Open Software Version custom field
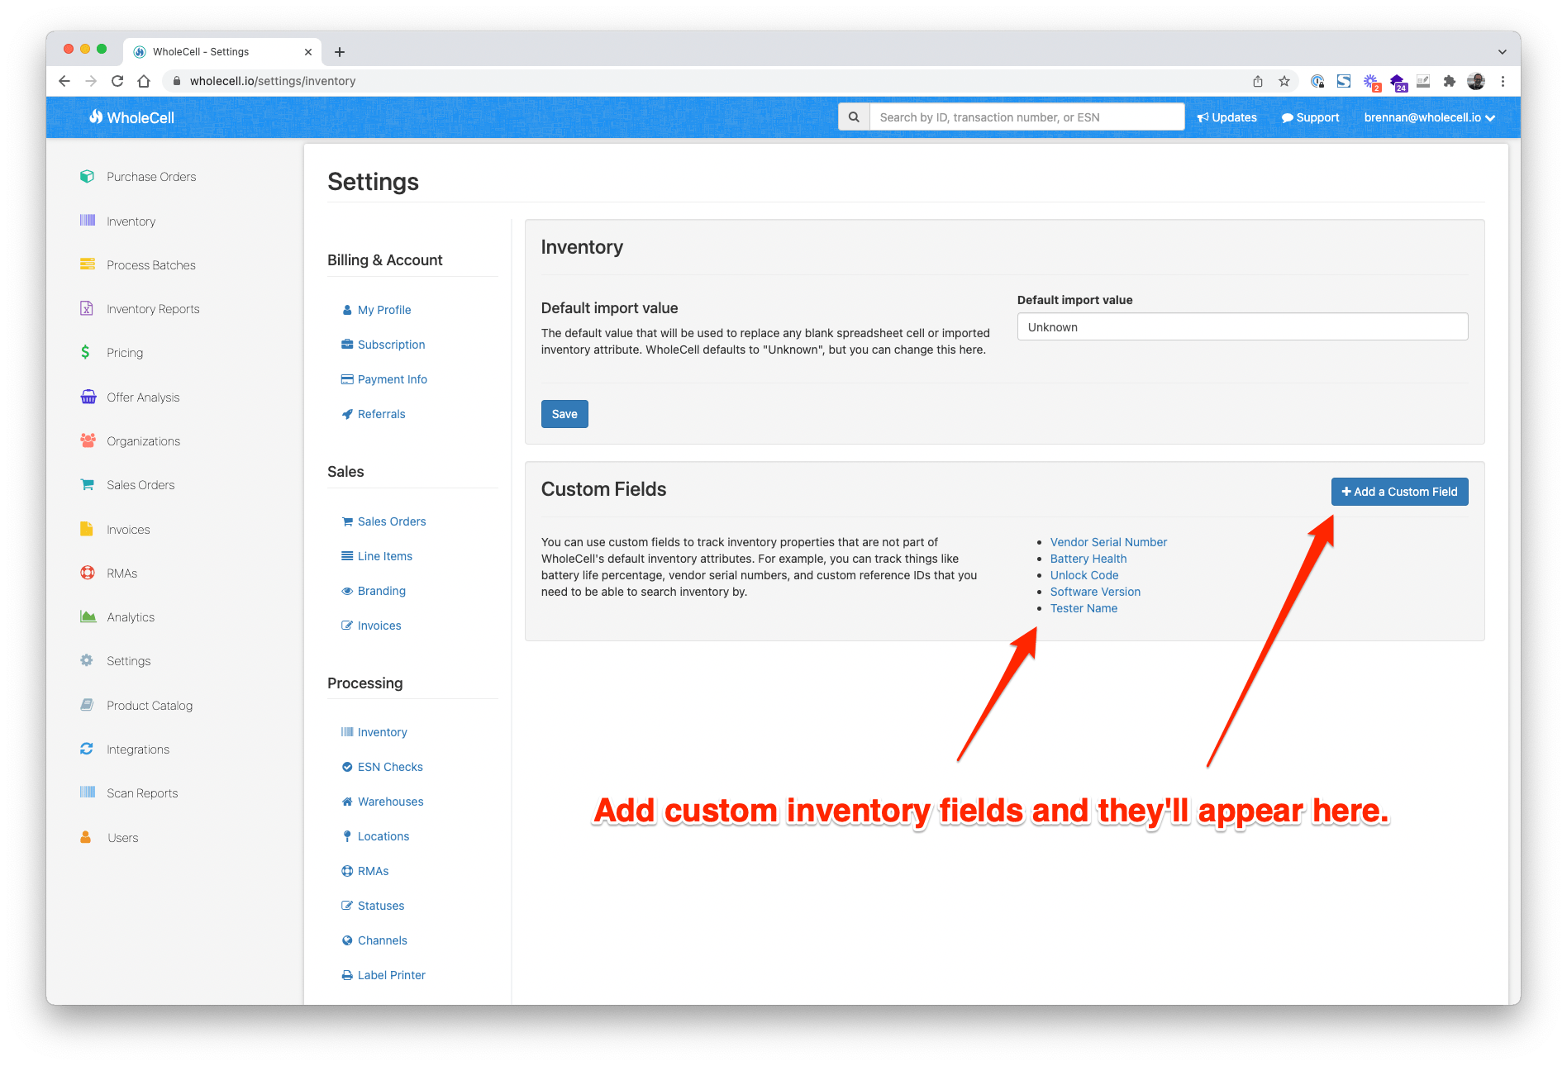The height and width of the screenshot is (1066, 1567). click(x=1095, y=592)
